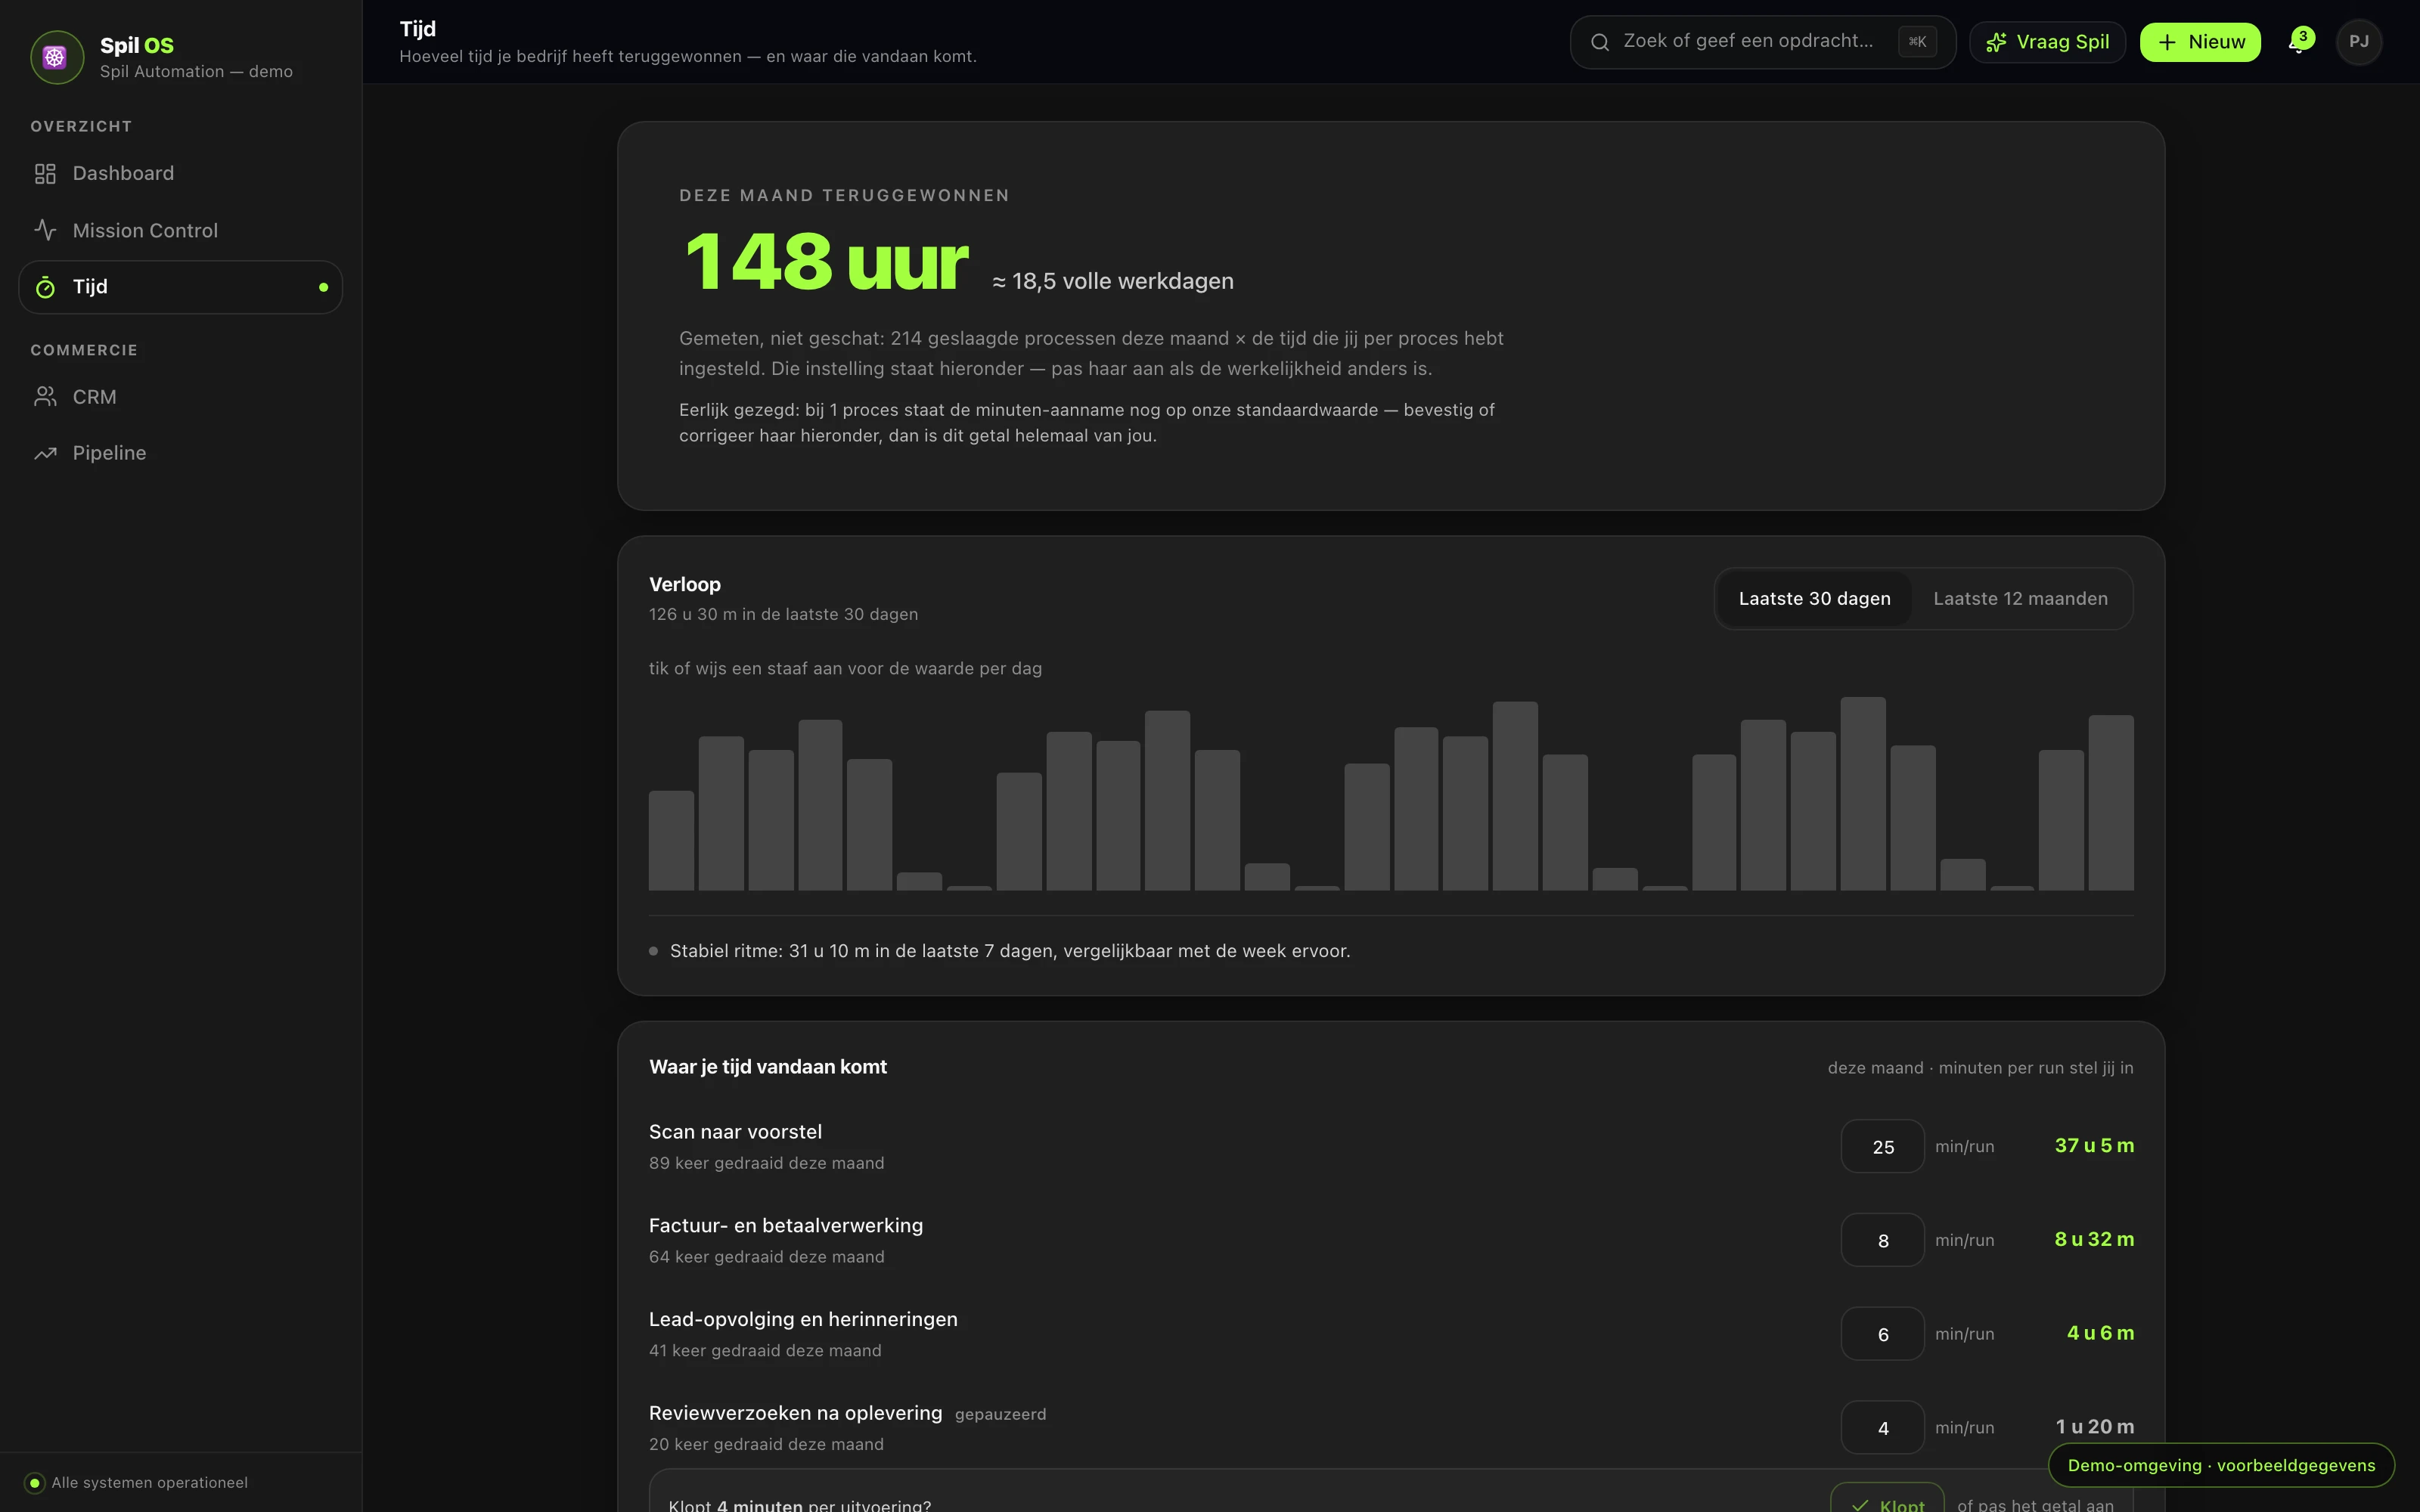Open notifications via the bell icon
The height and width of the screenshot is (1512, 2420).
click(x=2299, y=42)
